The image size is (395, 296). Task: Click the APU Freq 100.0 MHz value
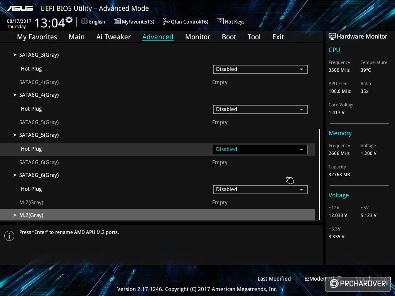click(339, 91)
